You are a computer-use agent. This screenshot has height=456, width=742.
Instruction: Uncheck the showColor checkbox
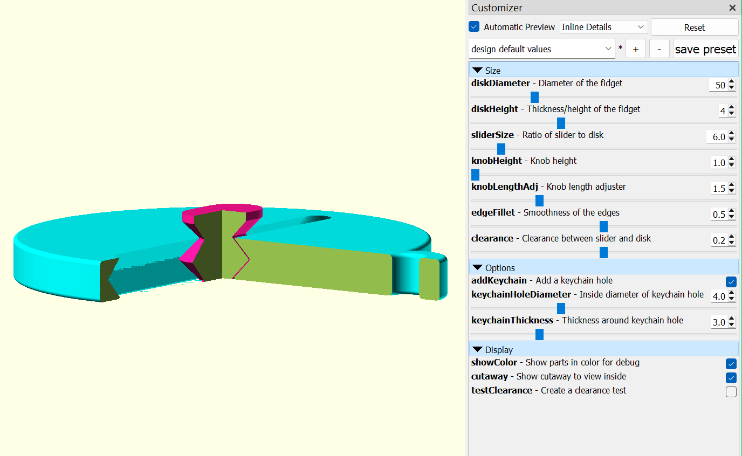(x=731, y=364)
